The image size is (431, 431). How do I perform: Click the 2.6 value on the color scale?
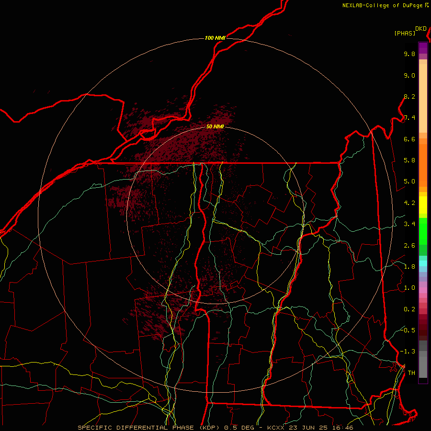[x=409, y=246]
